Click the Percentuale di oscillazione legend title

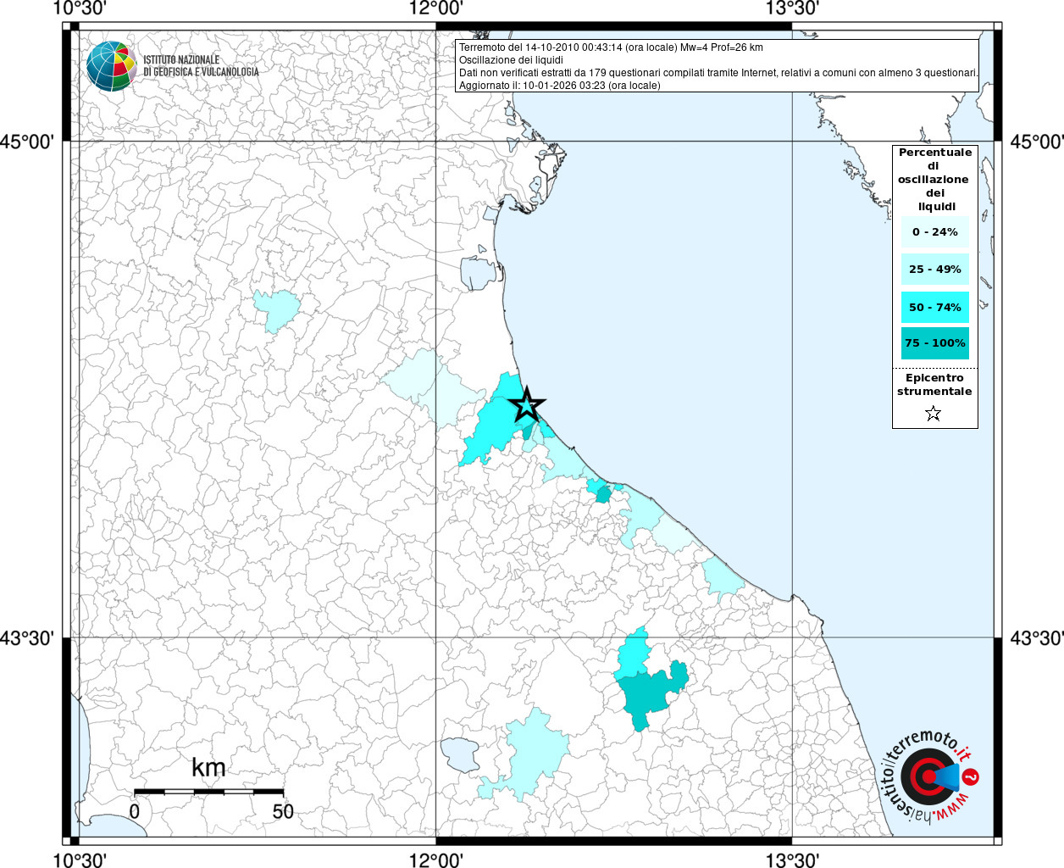934,179
